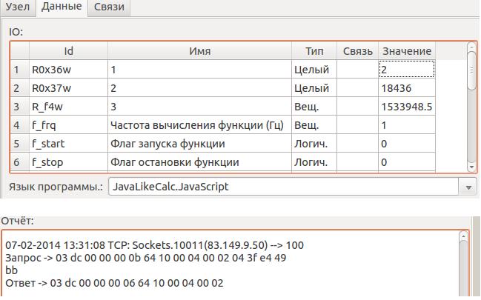This screenshot has width=481, height=300.
Task: Select row number 1 header
Action: [18, 70]
